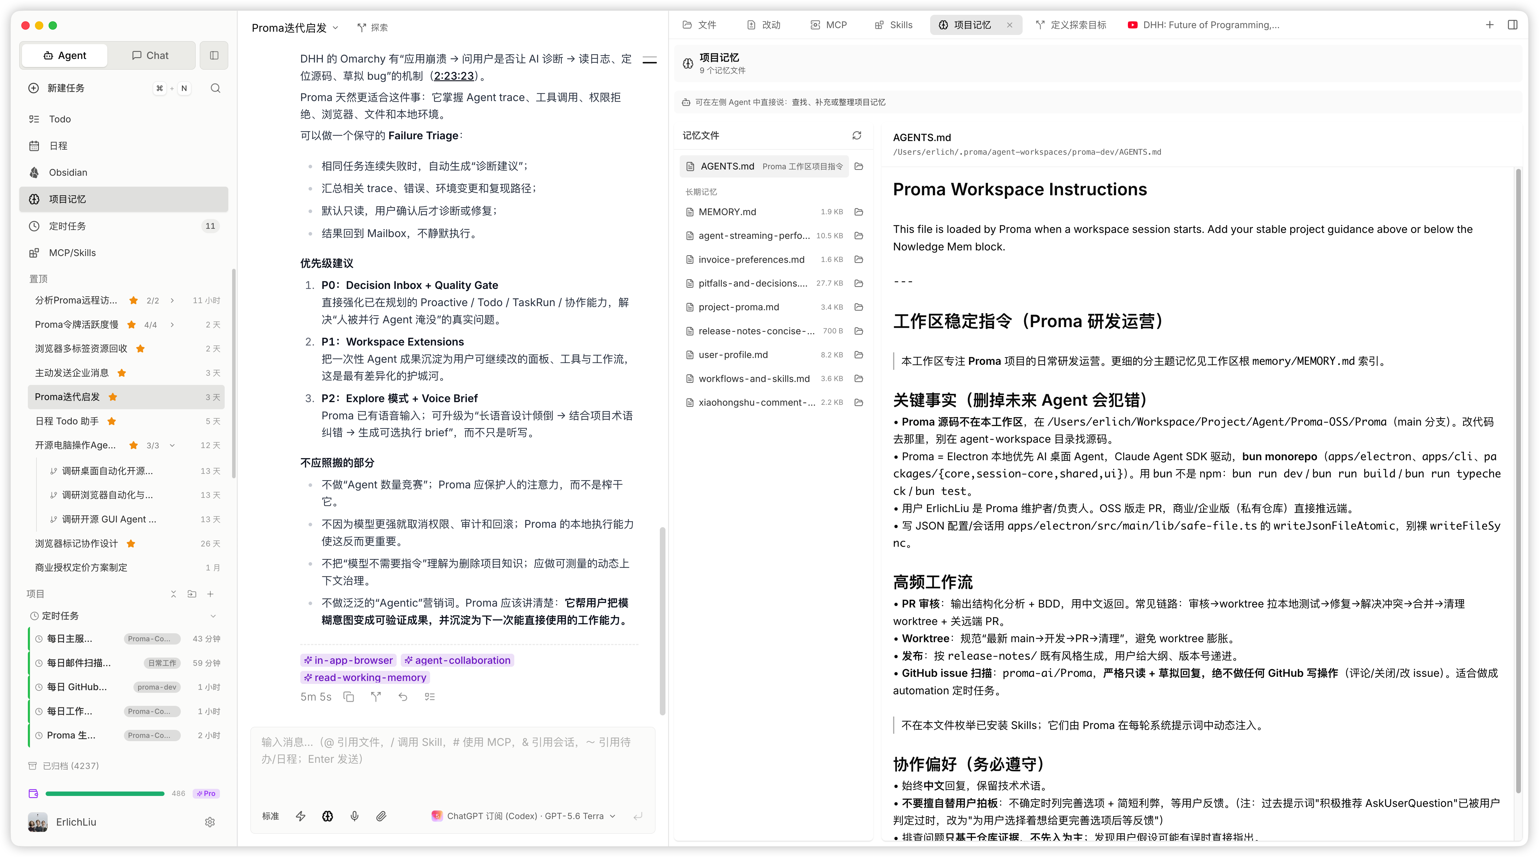Viewport: 1539px width, 857px height.
Task: Click the send enter-arrow button
Action: pyautogui.click(x=638, y=816)
